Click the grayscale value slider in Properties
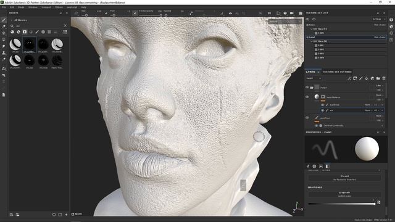The width and height of the screenshot is (395, 222). point(341,203)
